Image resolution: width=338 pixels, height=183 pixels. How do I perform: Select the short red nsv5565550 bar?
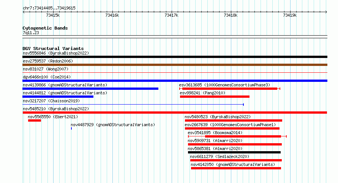pyautogui.click(x=35, y=120)
